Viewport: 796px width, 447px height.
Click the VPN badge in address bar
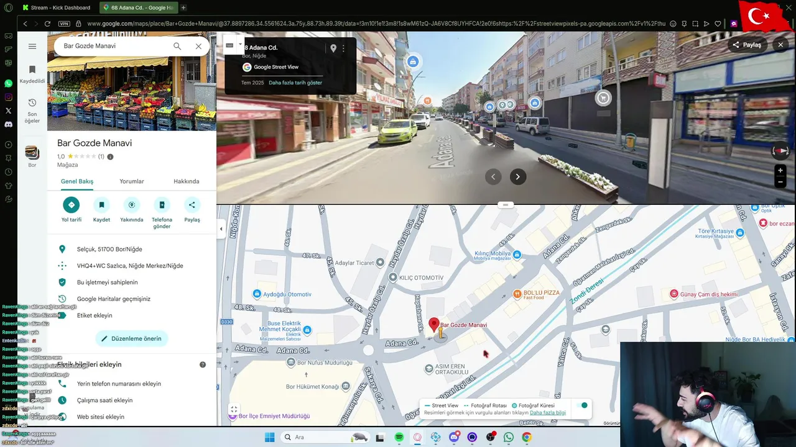(64, 24)
